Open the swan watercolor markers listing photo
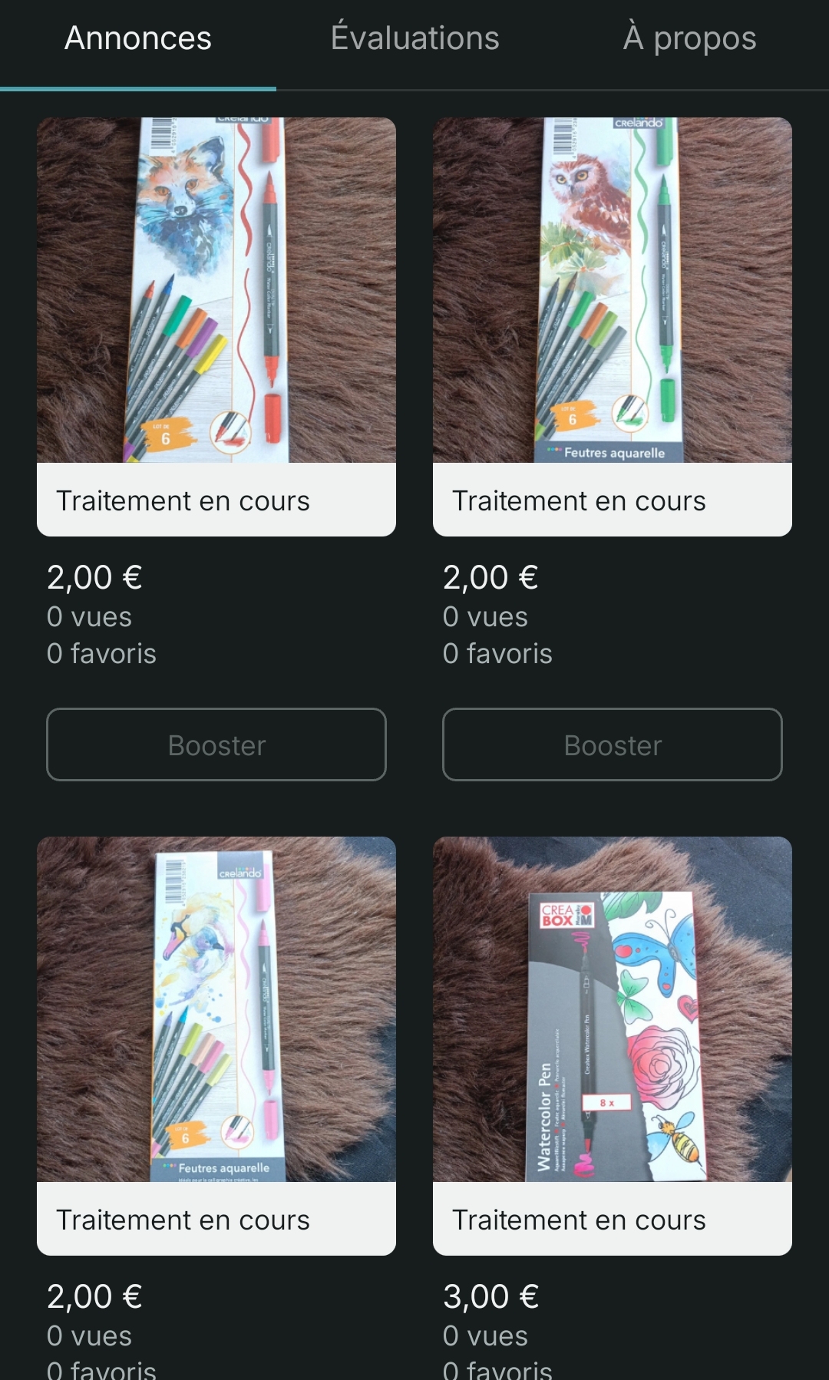Screen dimensions: 829x1380 tap(216, 1009)
